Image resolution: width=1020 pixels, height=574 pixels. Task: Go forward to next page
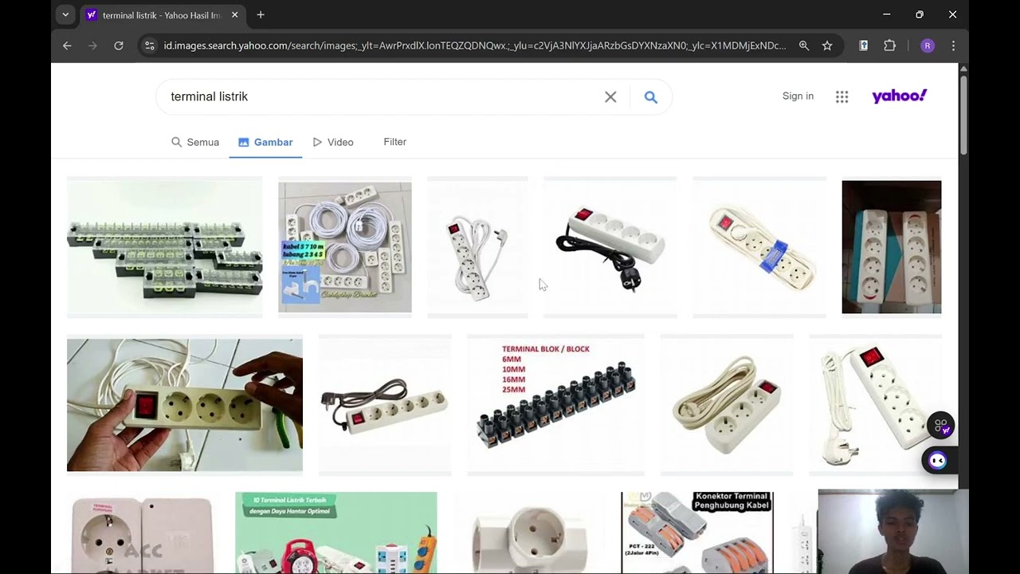tap(92, 45)
